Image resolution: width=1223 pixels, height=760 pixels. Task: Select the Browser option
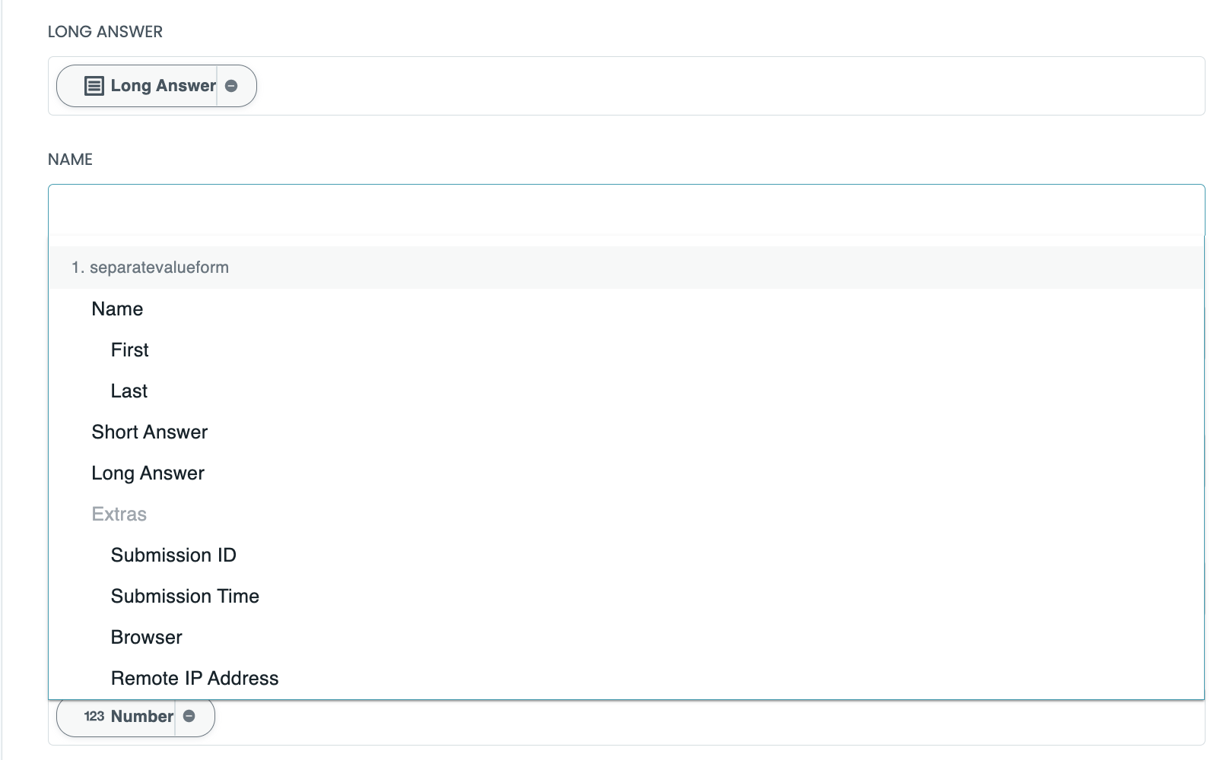click(x=147, y=637)
